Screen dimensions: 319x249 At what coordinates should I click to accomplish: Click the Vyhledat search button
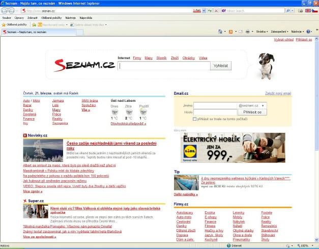point(221,66)
